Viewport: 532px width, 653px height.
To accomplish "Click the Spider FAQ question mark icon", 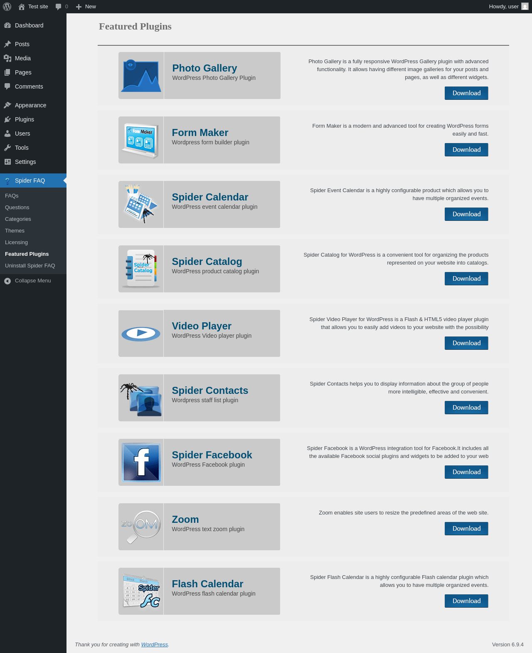I will (7, 181).
